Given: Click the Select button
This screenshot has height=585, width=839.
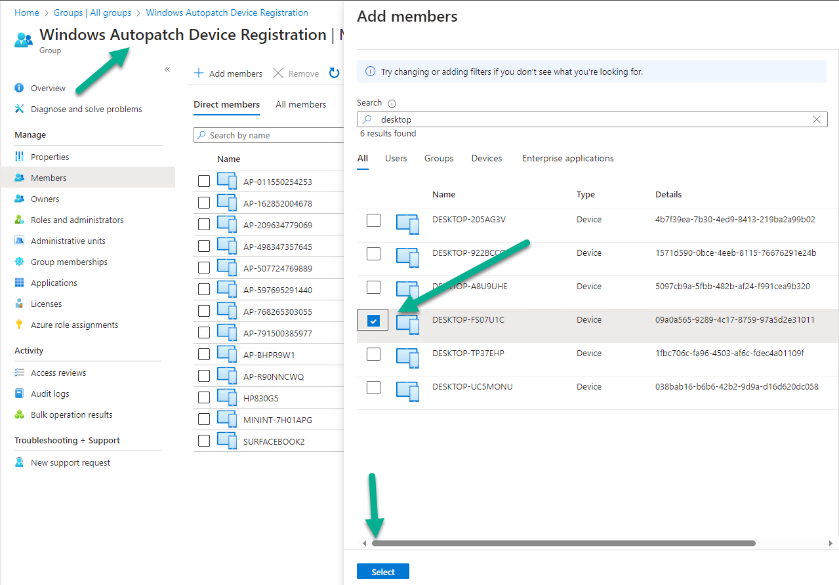Looking at the screenshot, I should pos(383,572).
